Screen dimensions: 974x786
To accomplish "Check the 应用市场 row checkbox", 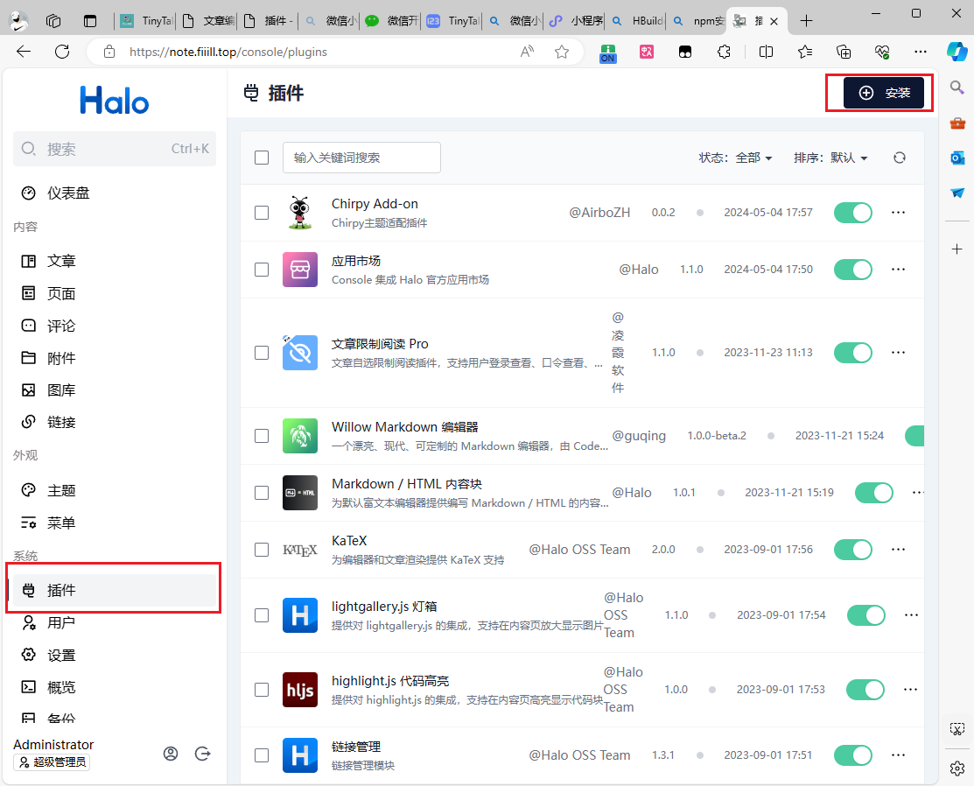I will [x=262, y=270].
